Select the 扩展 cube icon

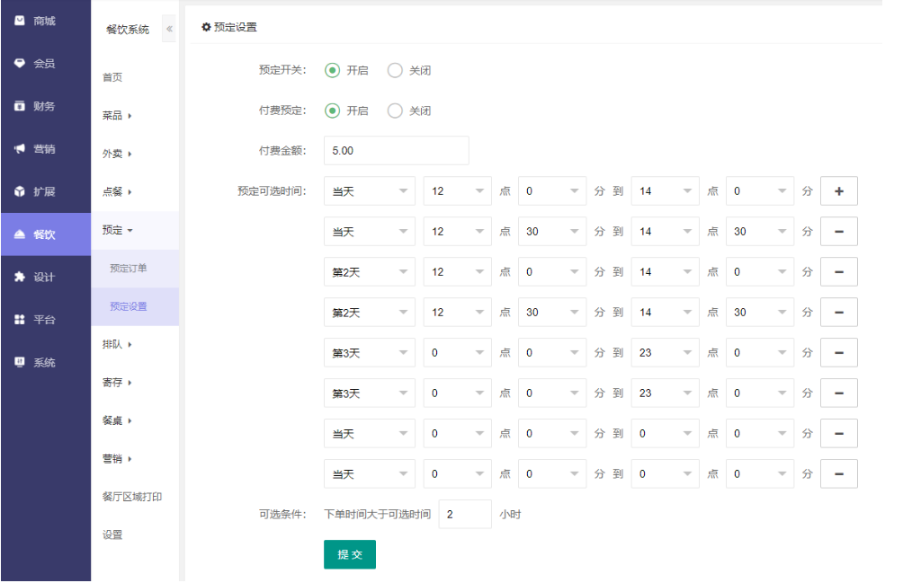tap(20, 192)
